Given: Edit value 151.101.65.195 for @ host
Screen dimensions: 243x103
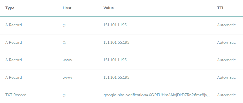Looking at the screenshot, I should coord(116,42).
